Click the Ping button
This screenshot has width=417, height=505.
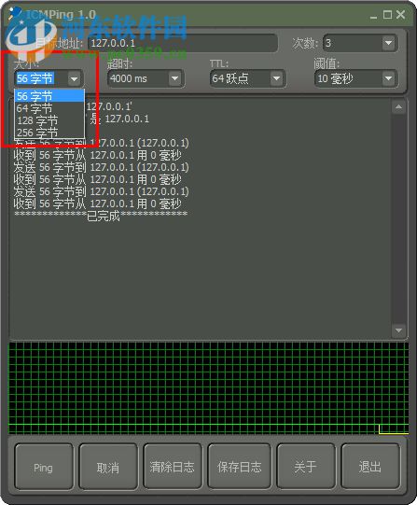click(x=44, y=467)
